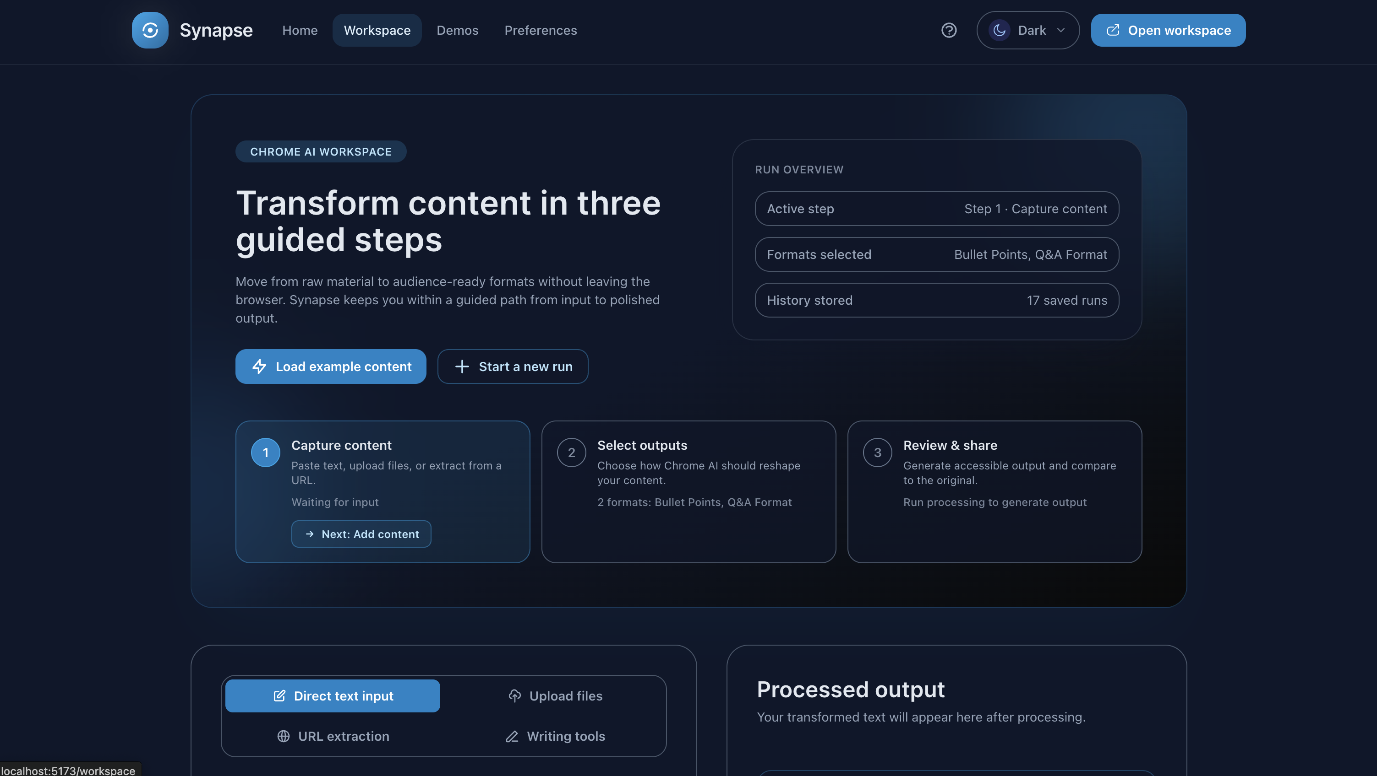Click the moon theme icon
The image size is (1377, 776).
(x=999, y=30)
